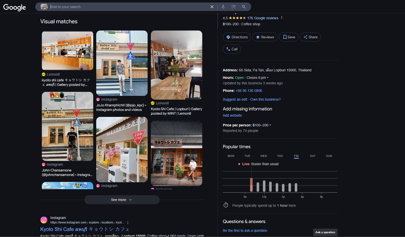Switch to SAT popular times tab
This screenshot has height=237, width=405.
[x=313, y=156]
